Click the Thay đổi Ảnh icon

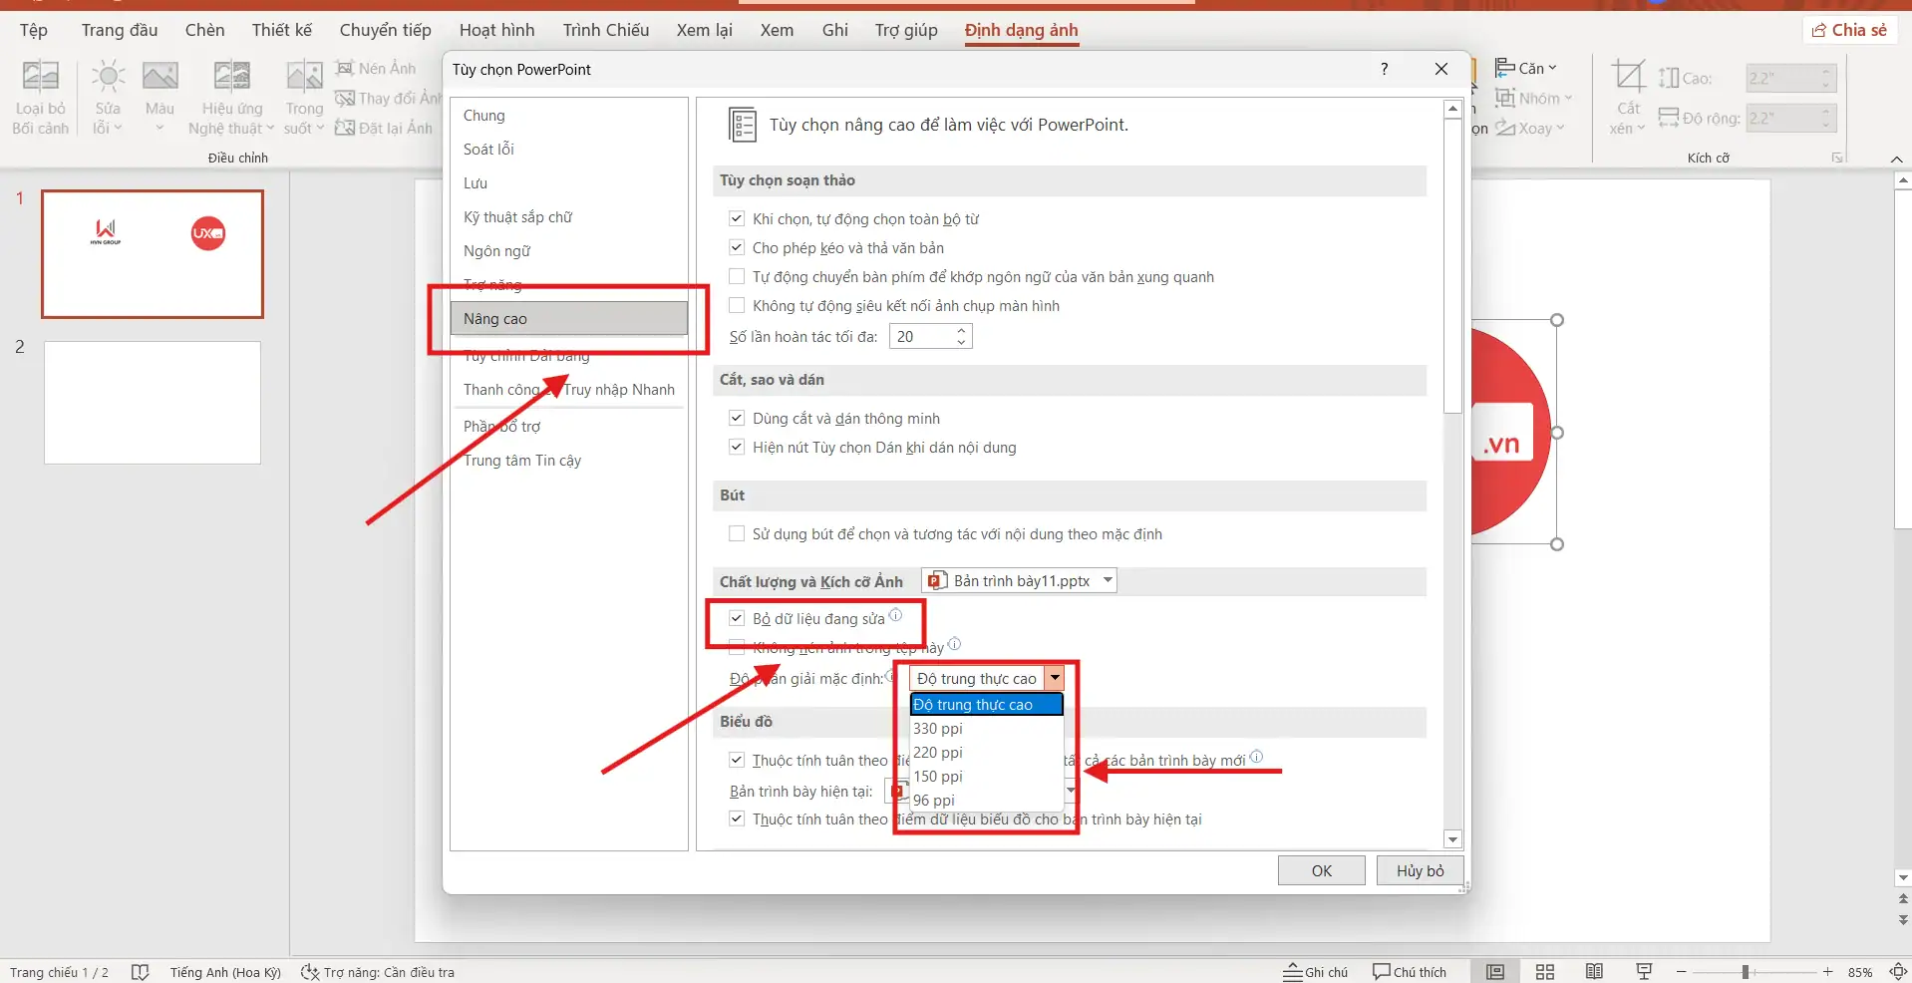(x=345, y=98)
